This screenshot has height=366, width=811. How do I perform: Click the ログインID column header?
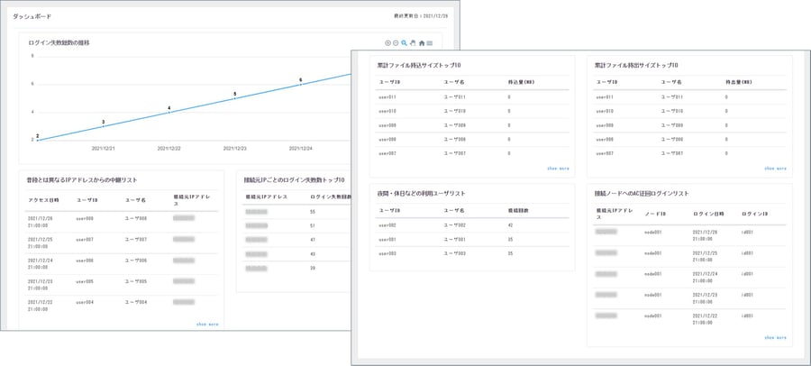pyautogui.click(x=754, y=214)
